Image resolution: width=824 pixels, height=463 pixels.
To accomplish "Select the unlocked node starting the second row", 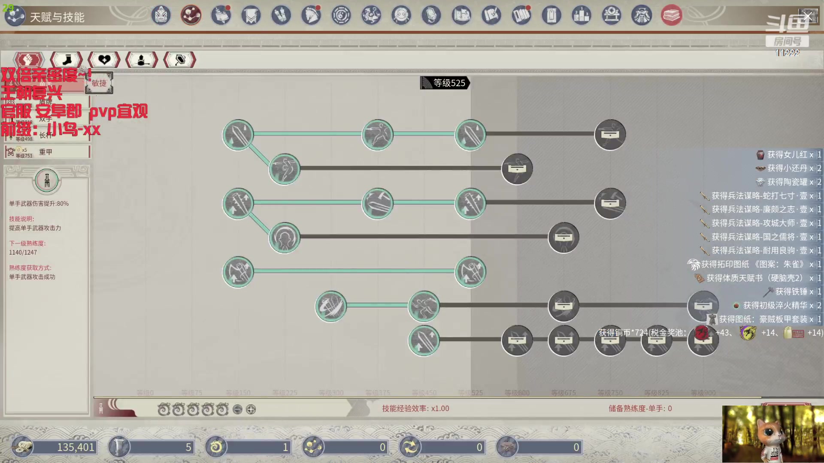I will pyautogui.click(x=285, y=169).
